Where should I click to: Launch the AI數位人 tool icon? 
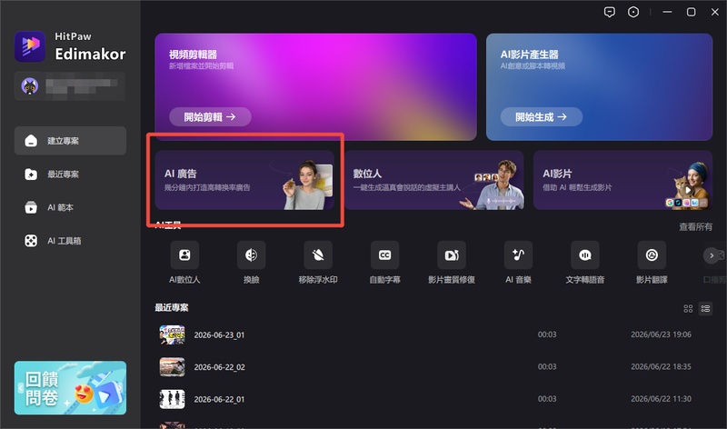(x=184, y=255)
